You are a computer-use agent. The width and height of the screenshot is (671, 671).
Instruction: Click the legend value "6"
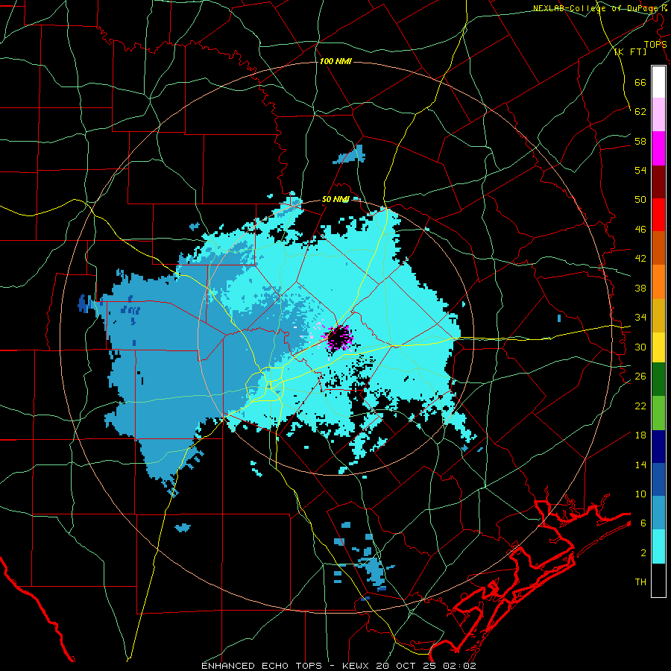643,523
